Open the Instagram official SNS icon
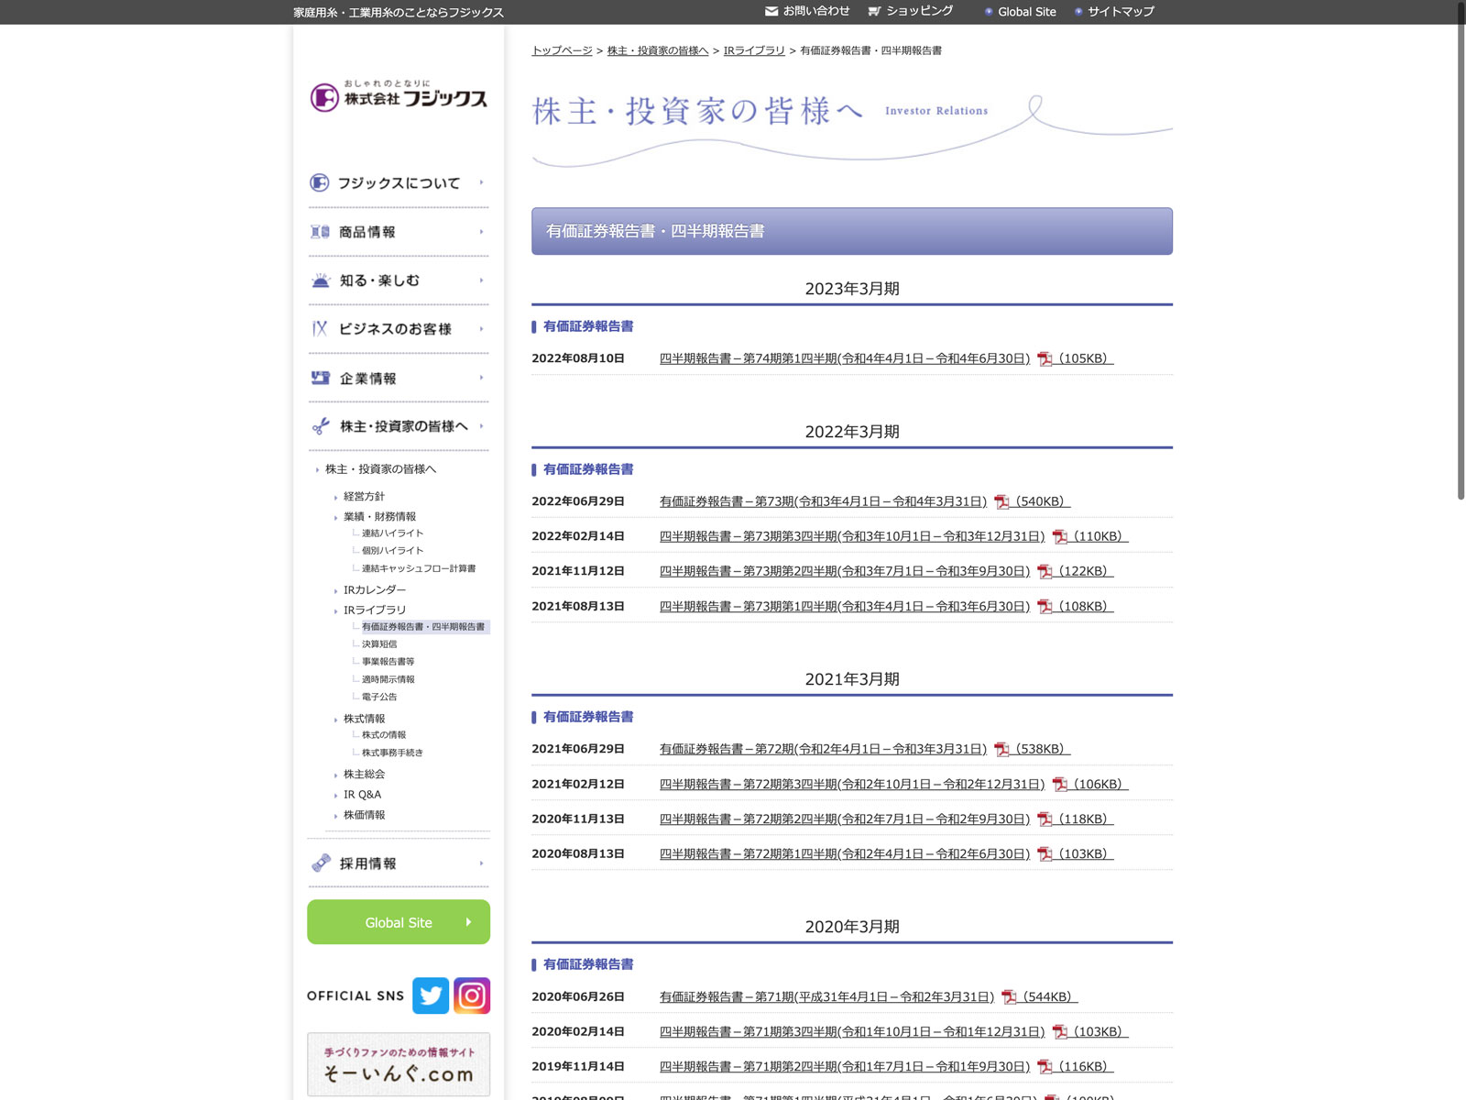The image size is (1466, 1100). (x=472, y=995)
